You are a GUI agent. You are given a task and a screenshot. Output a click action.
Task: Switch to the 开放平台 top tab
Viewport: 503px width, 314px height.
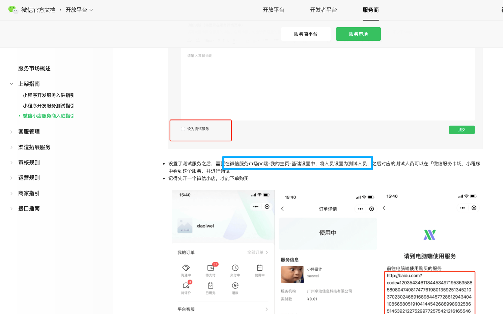[274, 10]
